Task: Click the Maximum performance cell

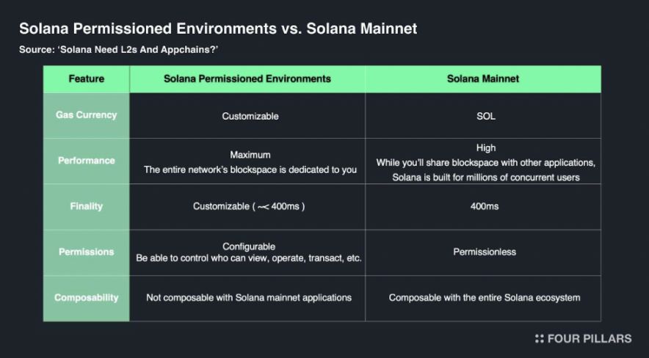Action: (x=247, y=161)
